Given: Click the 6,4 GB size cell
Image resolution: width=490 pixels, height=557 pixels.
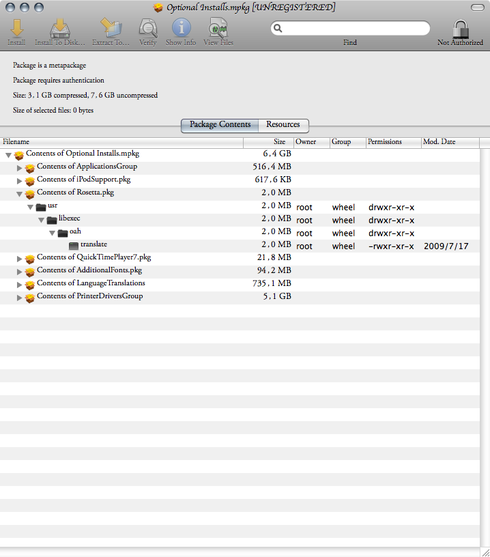Looking at the screenshot, I should pos(277,154).
